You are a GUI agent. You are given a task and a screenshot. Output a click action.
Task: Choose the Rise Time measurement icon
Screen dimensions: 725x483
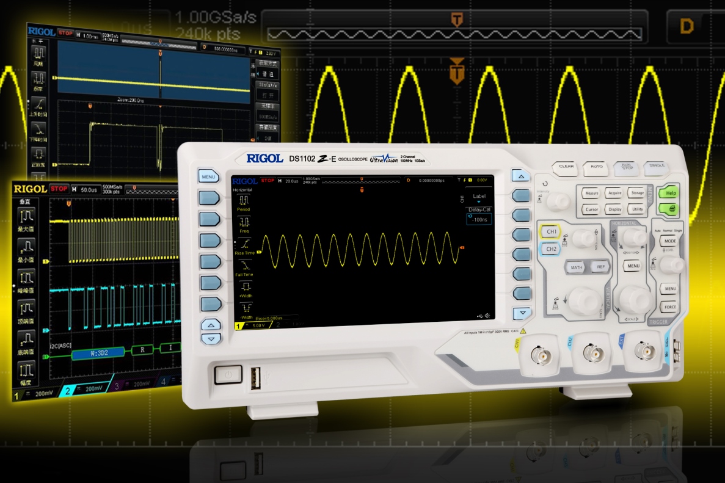(244, 244)
